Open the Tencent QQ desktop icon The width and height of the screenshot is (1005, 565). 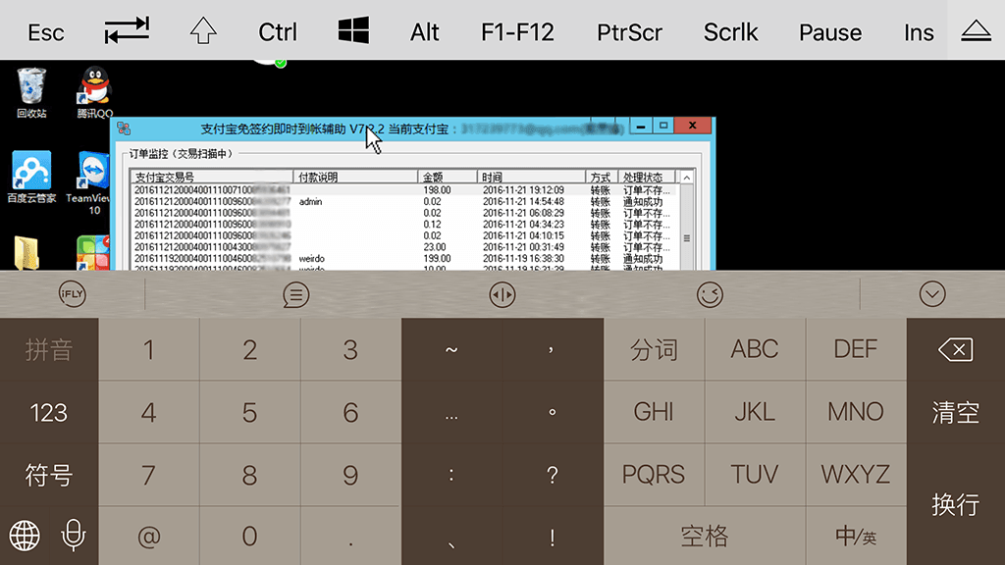coord(95,93)
